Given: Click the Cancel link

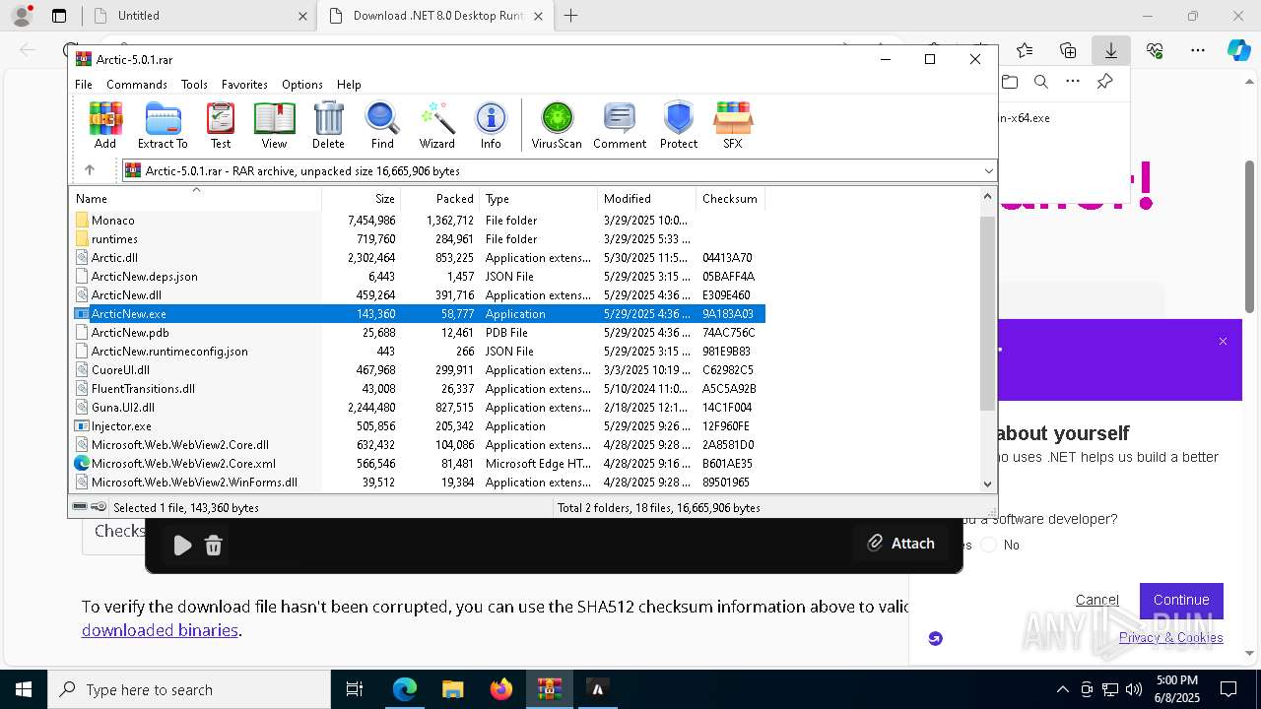Looking at the screenshot, I should point(1096,600).
